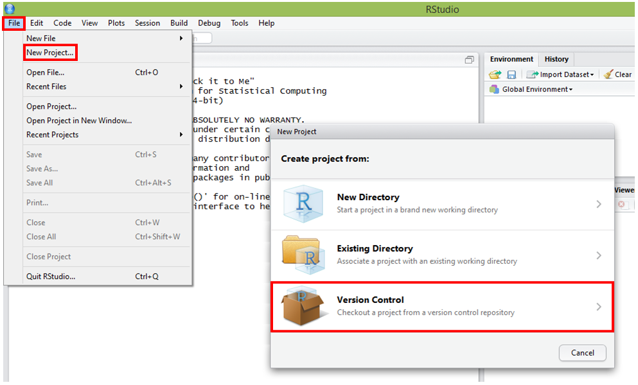Click the chevron on the New Directory row
This screenshot has height=385, width=638.
point(599,204)
